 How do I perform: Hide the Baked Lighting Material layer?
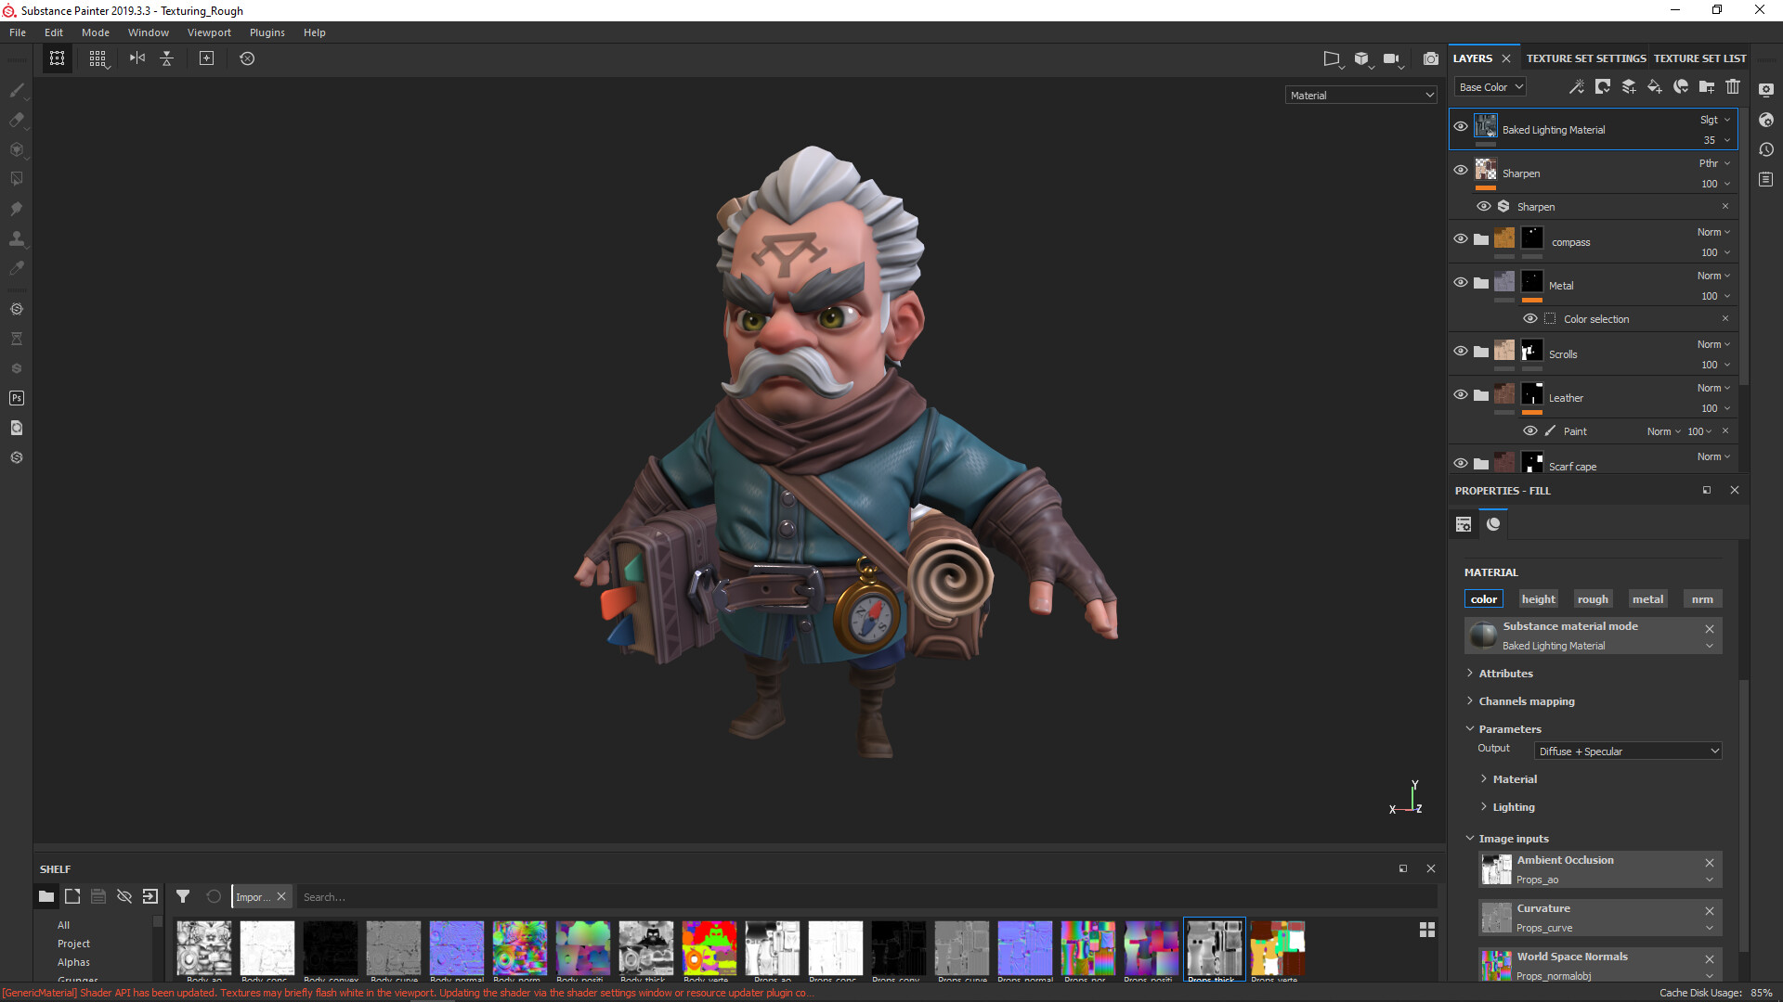(1461, 126)
